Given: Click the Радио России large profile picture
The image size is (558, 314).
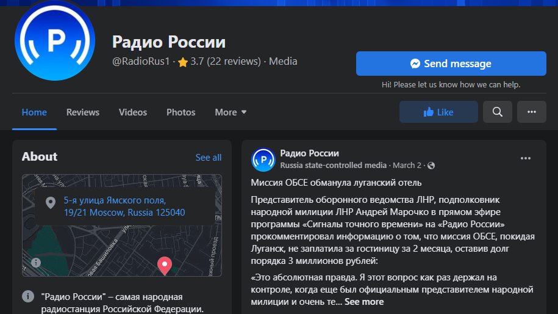Looking at the screenshot, I should pyautogui.click(x=55, y=41).
